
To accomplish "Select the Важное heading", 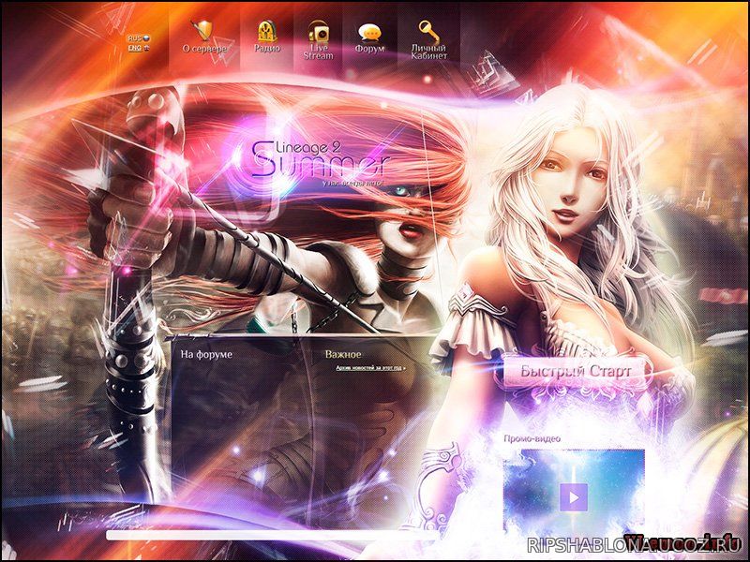I will click(x=343, y=355).
